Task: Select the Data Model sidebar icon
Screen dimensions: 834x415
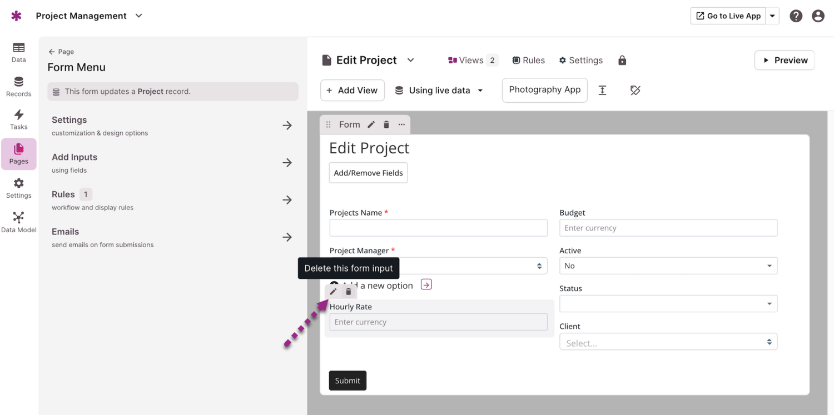Action: point(18,221)
